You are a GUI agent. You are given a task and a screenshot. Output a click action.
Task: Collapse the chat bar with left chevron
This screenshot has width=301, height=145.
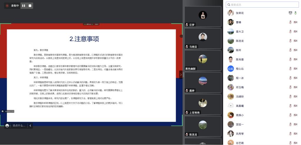click(30, 126)
